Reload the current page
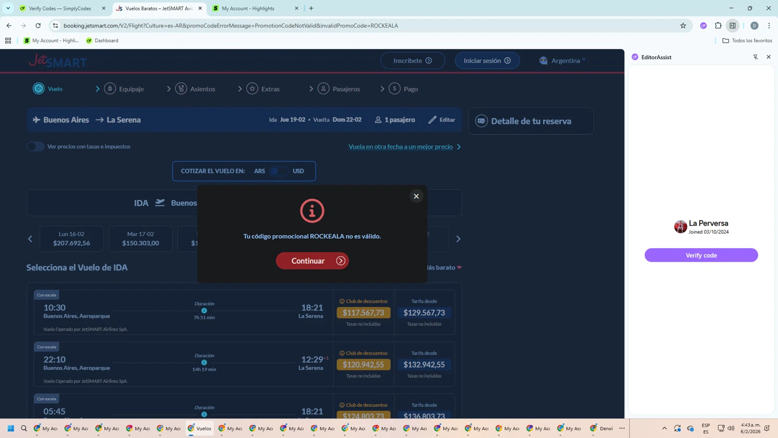Viewport: 778px width, 438px height. tap(38, 25)
